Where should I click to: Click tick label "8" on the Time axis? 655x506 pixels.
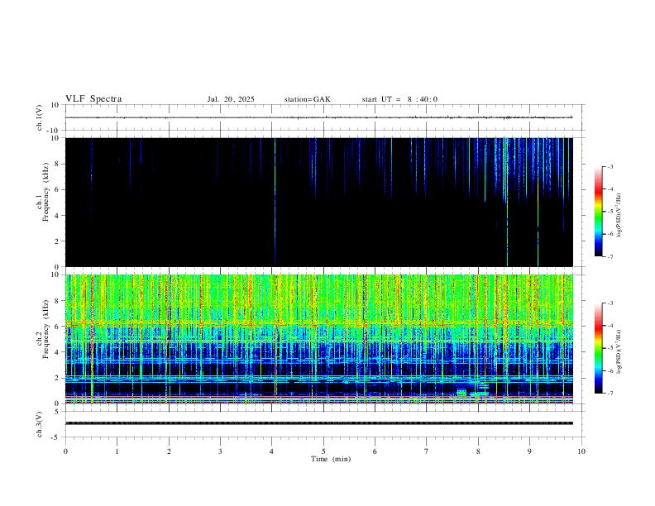click(x=478, y=451)
